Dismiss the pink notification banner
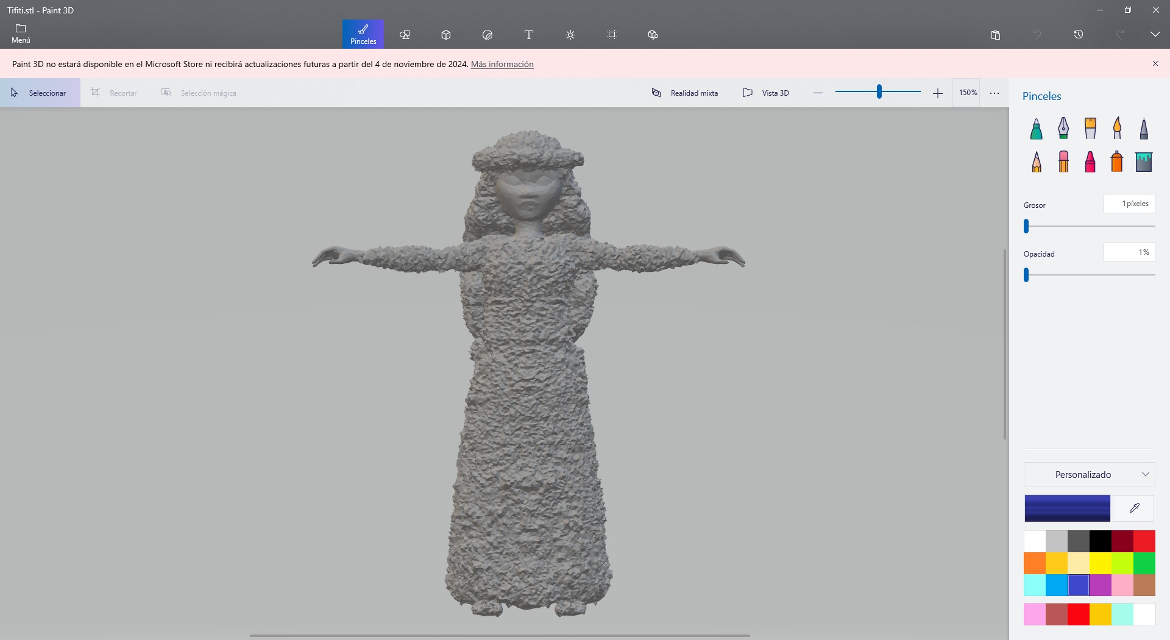Viewport: 1170px width, 640px height. tap(1155, 63)
